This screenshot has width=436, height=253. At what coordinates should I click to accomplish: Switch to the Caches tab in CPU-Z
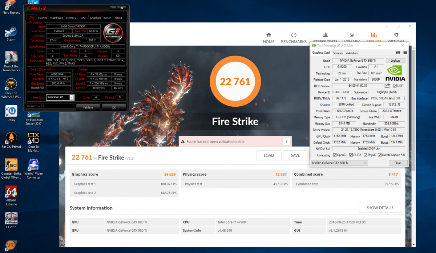point(43,18)
